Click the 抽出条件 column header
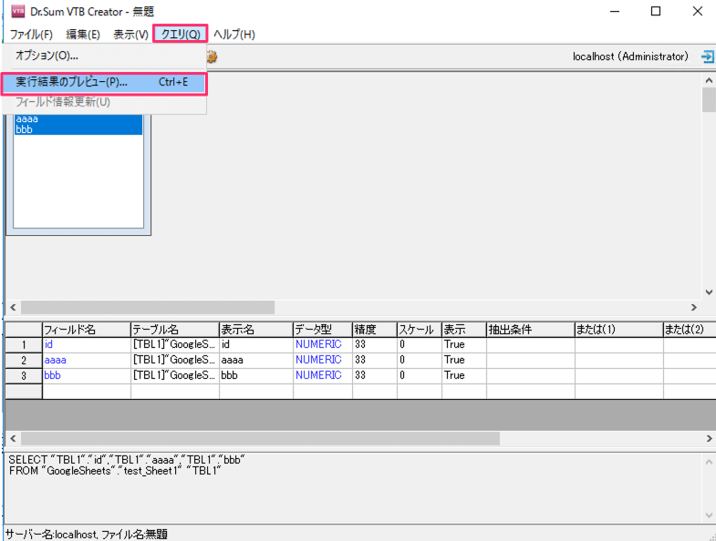This screenshot has height=541, width=716. tap(531, 330)
